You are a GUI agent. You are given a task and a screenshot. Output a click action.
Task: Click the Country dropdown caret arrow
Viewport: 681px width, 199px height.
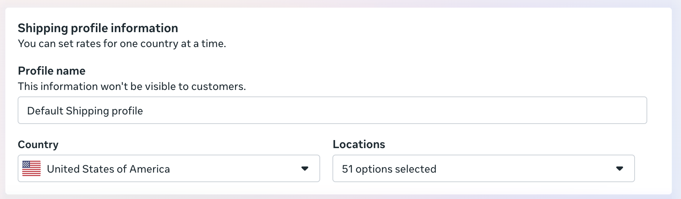(305, 168)
